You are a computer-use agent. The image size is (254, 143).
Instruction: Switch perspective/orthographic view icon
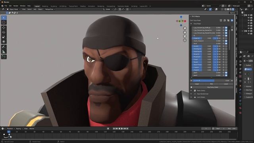[185, 40]
